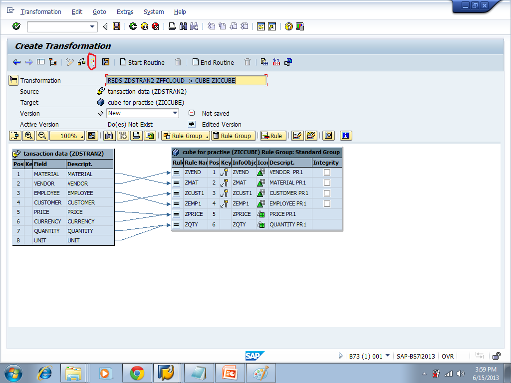Image resolution: width=511 pixels, height=383 pixels.
Task: Click the Start Routine button
Action: 142,62
